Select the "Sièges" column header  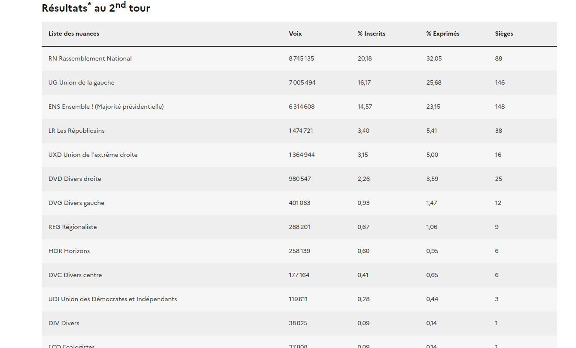coord(504,34)
